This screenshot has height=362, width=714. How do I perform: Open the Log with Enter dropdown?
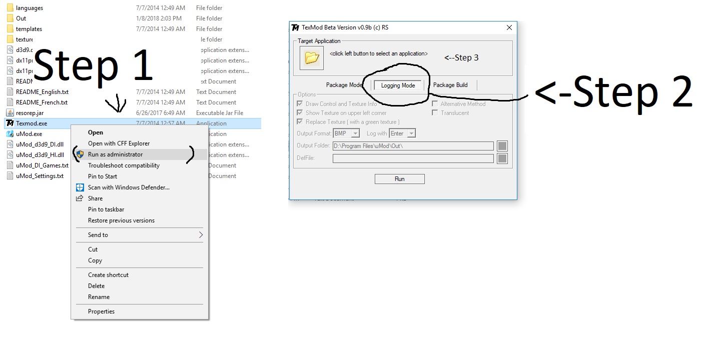point(411,133)
